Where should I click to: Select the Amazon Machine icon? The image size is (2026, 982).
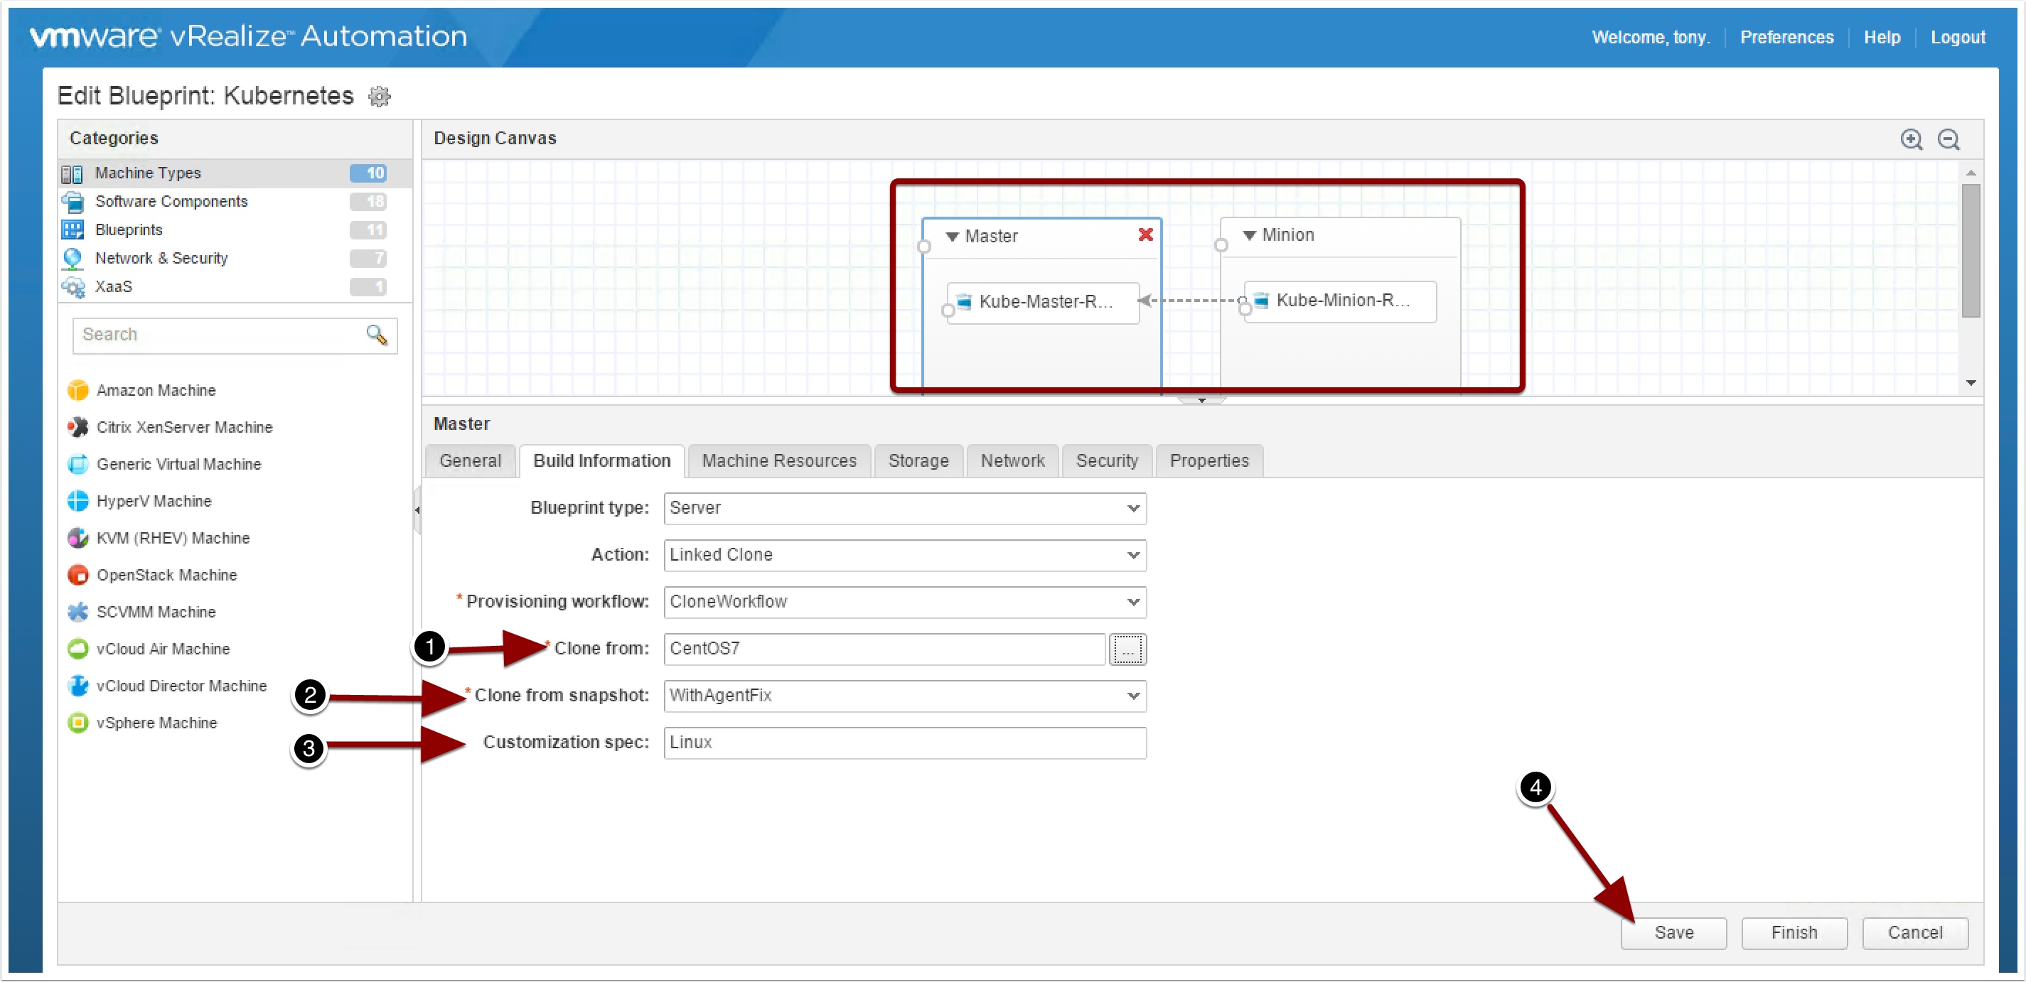78,390
